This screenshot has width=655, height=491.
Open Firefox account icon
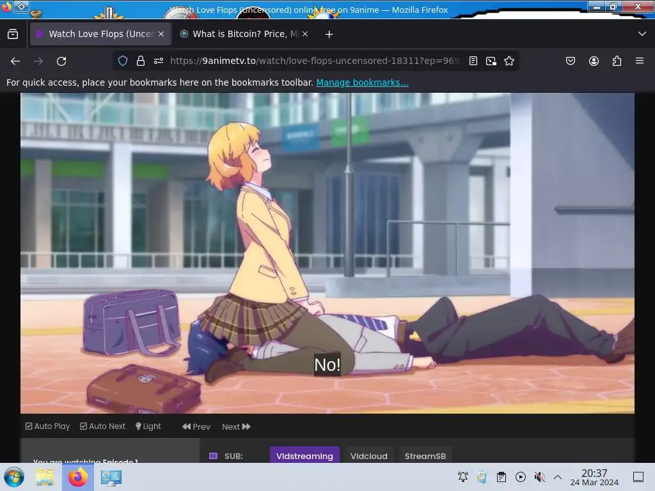(594, 61)
